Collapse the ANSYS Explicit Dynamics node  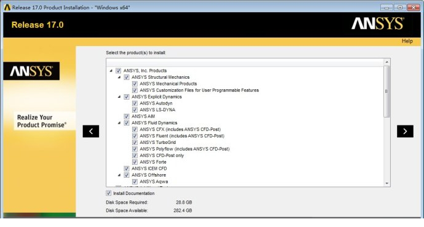tap(119, 97)
